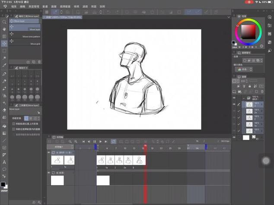The width and height of the screenshot is (274, 205).
Task: Step to next frame in timeline
Action: [x=100, y=142]
